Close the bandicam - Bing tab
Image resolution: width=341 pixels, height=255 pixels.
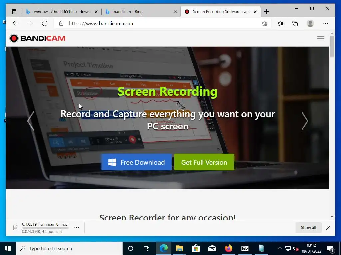(175, 12)
